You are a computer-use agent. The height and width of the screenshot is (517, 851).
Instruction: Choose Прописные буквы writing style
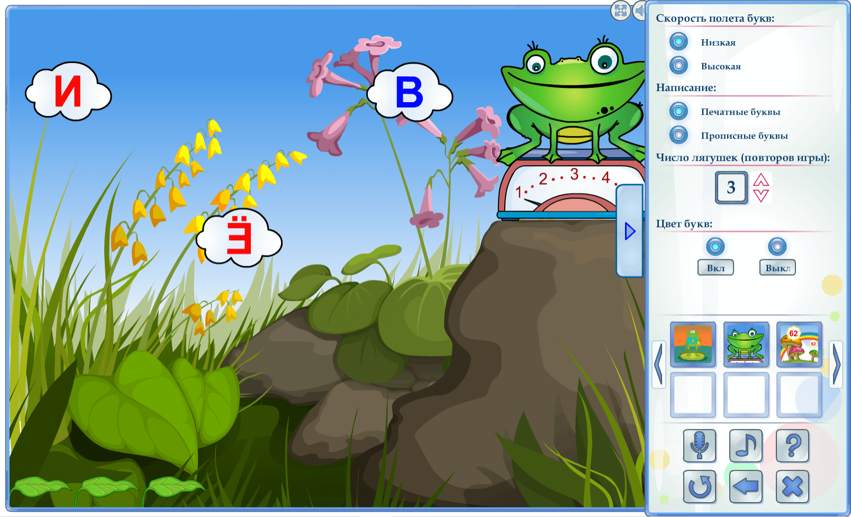[x=678, y=135]
